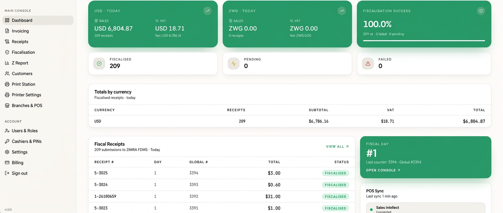503x213 pixels.
Task: Click the Z Report bar chart icon
Action: (7, 63)
